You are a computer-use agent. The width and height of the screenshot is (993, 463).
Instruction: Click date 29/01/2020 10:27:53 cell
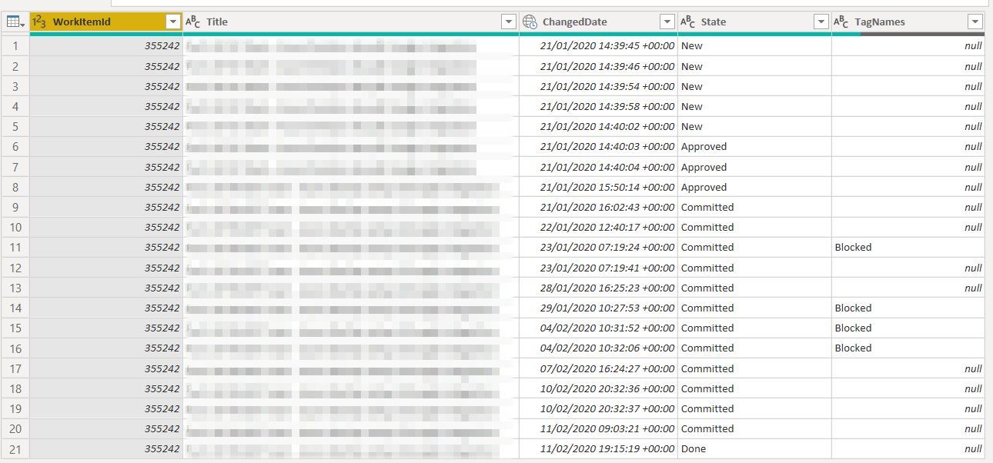coord(599,308)
